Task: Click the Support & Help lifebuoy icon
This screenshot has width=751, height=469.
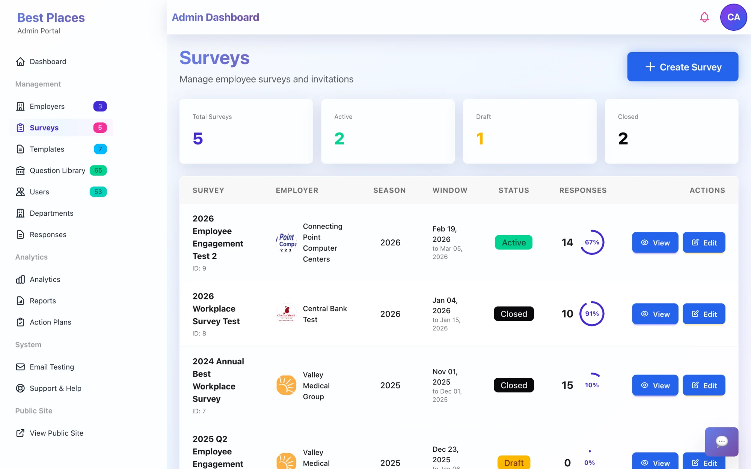Action: coord(20,388)
